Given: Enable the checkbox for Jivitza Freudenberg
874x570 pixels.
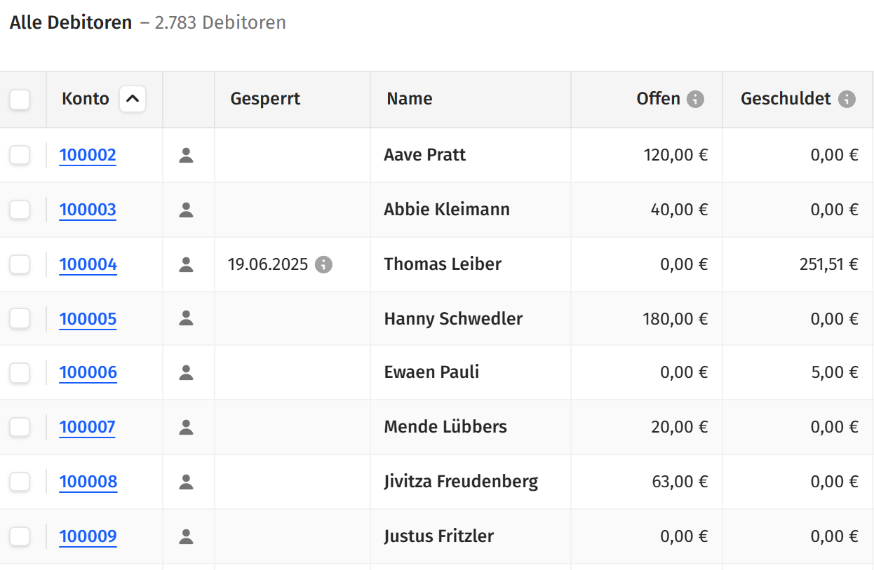Looking at the screenshot, I should pyautogui.click(x=20, y=482).
